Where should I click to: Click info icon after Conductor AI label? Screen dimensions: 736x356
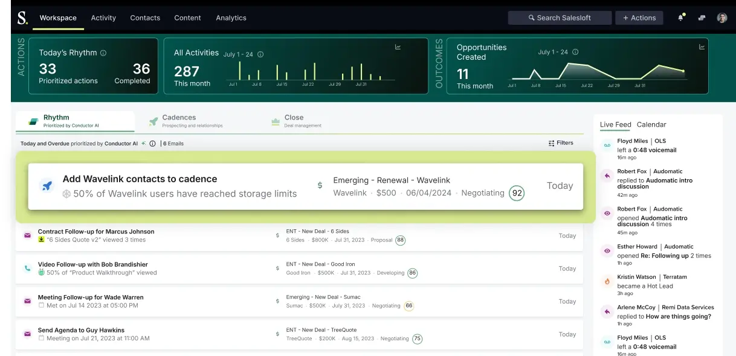click(152, 144)
